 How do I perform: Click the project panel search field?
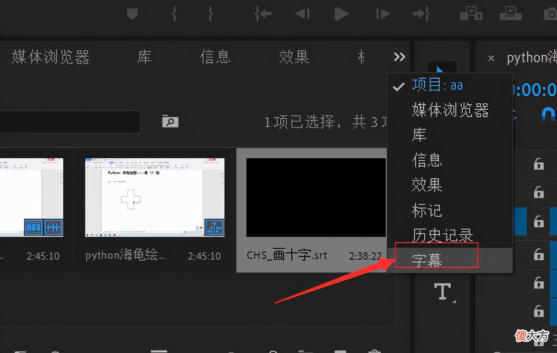70,122
